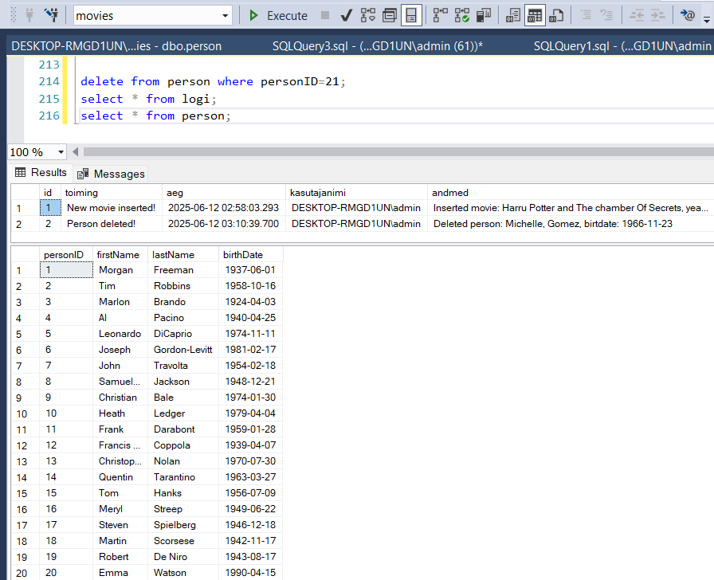Click the Connect plug icon in toolbar

[29, 15]
